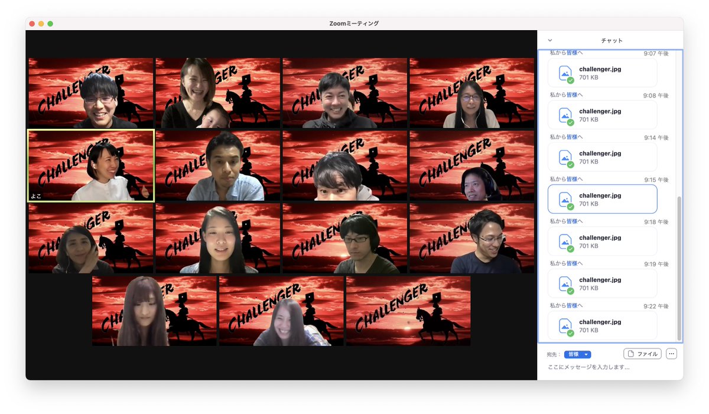Click the 皆様 link in the 9:15 午後 header

pos(572,179)
